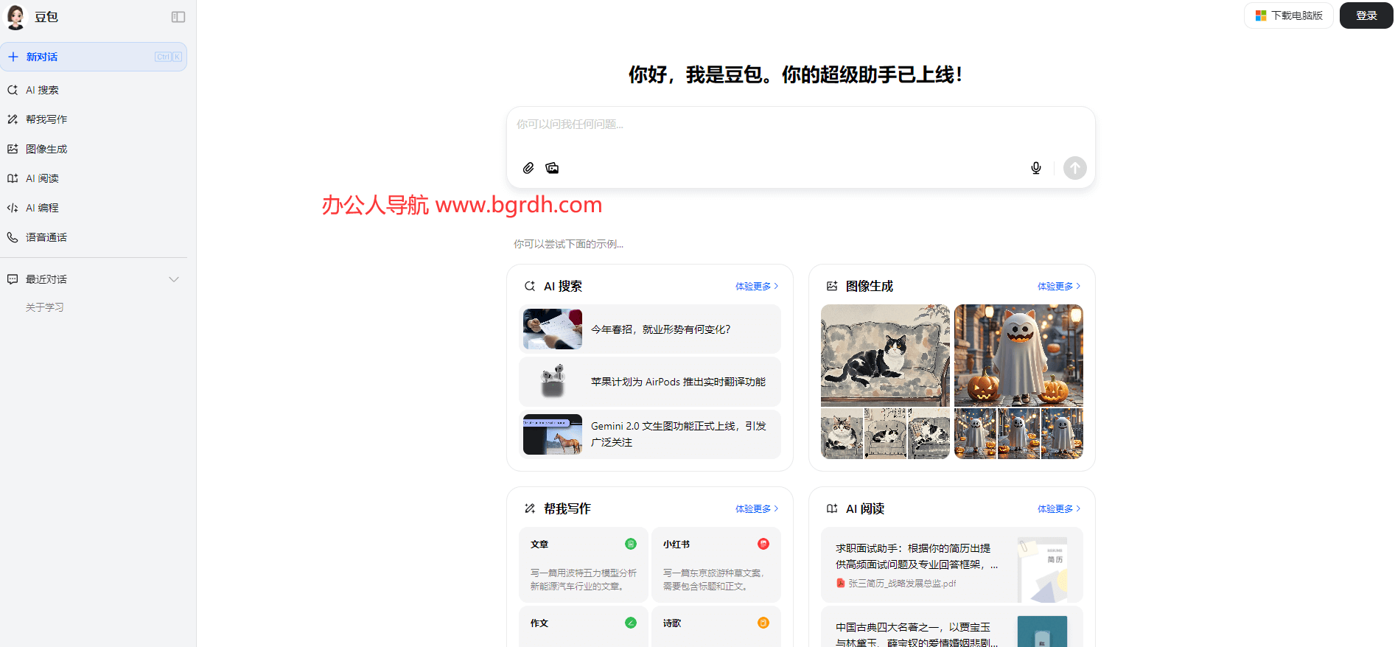Open 体验更多 in the 帮我写作 card

click(757, 508)
